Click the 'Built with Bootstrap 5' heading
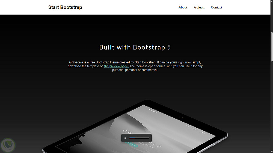 tap(135, 47)
